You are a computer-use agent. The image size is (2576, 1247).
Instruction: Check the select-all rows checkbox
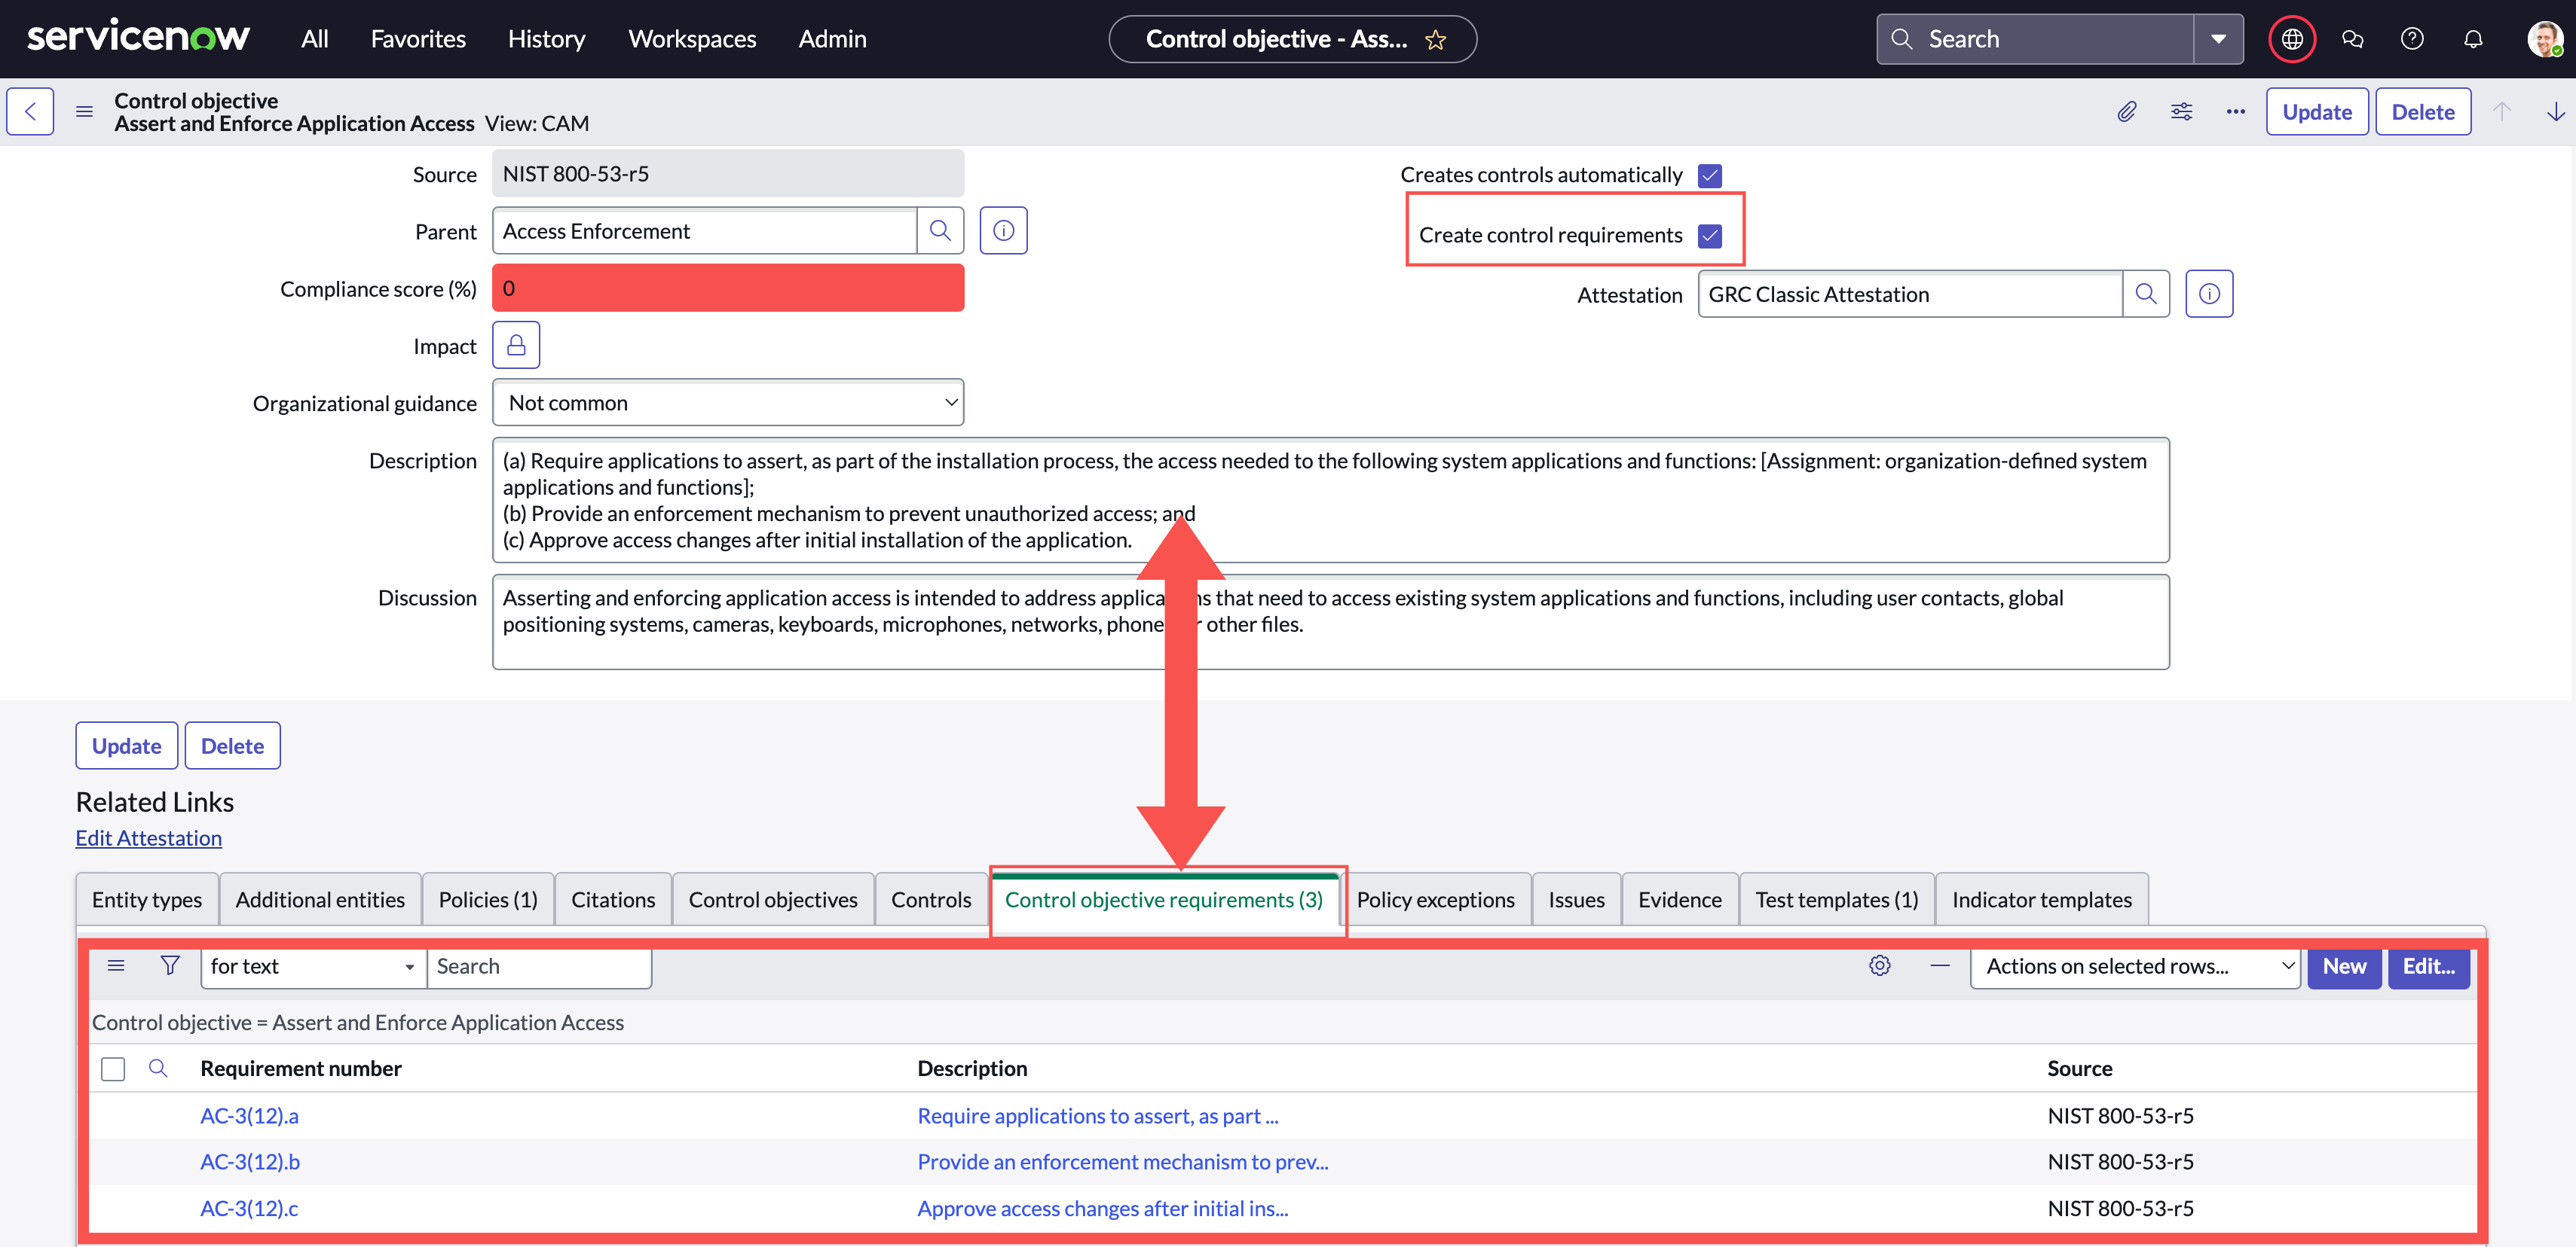(113, 1068)
